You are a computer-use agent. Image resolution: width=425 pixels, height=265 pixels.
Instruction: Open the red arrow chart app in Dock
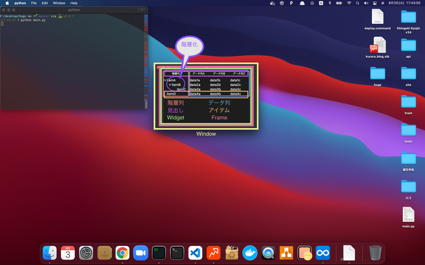214,253
